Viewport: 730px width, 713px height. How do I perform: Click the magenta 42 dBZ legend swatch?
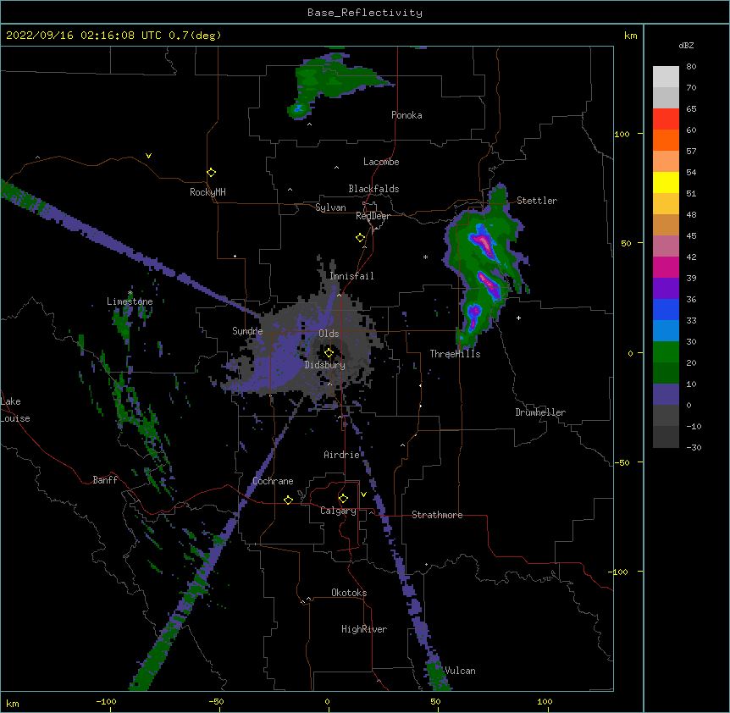666,267
